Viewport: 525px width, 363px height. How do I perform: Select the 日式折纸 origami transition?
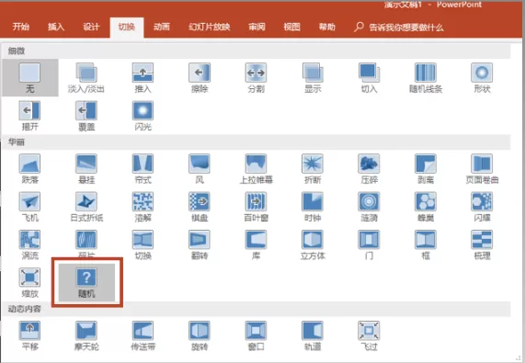pos(86,207)
